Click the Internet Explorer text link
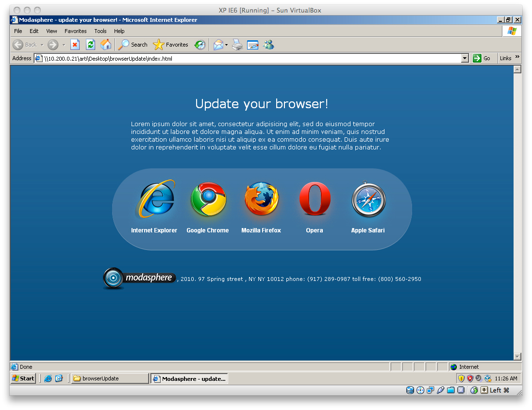532x410 pixels. (x=154, y=230)
